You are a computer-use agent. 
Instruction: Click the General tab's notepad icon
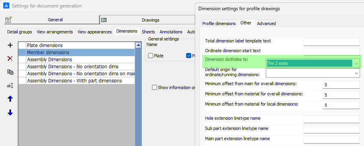click(x=9, y=20)
